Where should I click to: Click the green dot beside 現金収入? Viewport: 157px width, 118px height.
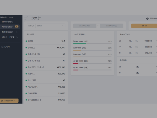[x=26, y=74]
